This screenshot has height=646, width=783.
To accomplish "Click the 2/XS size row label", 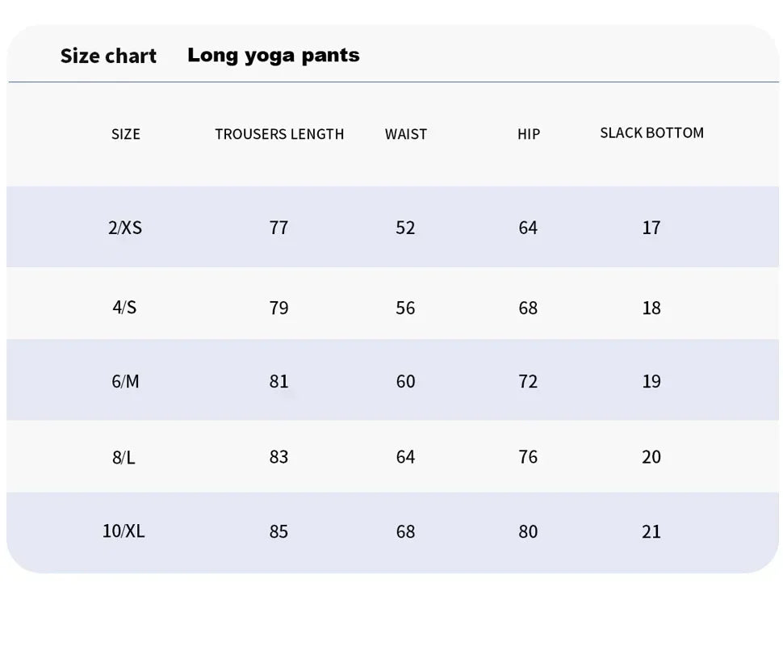I will [x=125, y=228].
